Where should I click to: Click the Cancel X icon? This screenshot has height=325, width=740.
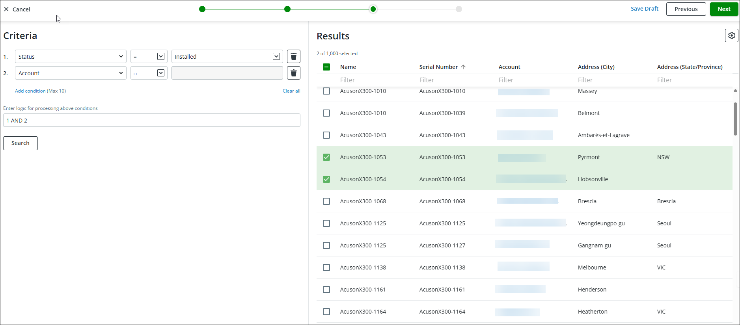6,9
